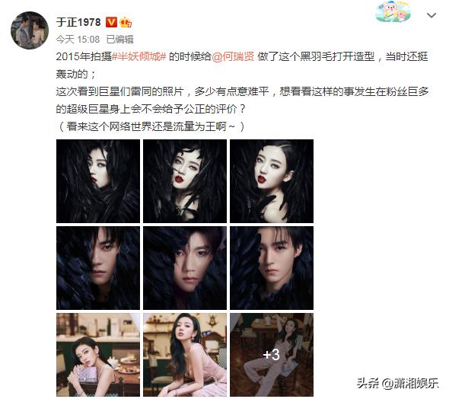
Task: Open middle black feather portrait with red lips
Action: (185, 181)
